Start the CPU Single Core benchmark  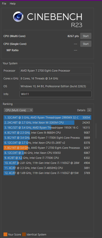pos(86,44)
